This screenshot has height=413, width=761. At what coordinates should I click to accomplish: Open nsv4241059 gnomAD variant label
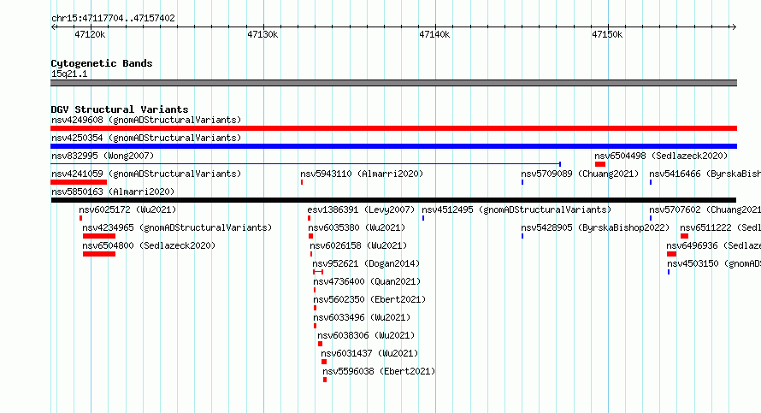(x=146, y=174)
